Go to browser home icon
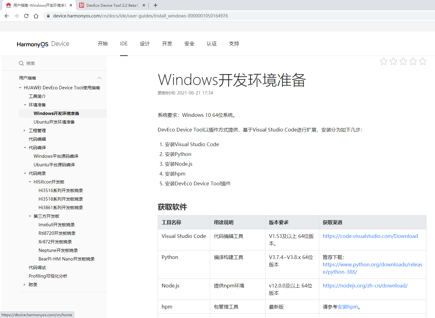This screenshot has width=435, height=318. pos(36,16)
